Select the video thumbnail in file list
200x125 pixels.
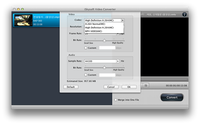pos(23,20)
